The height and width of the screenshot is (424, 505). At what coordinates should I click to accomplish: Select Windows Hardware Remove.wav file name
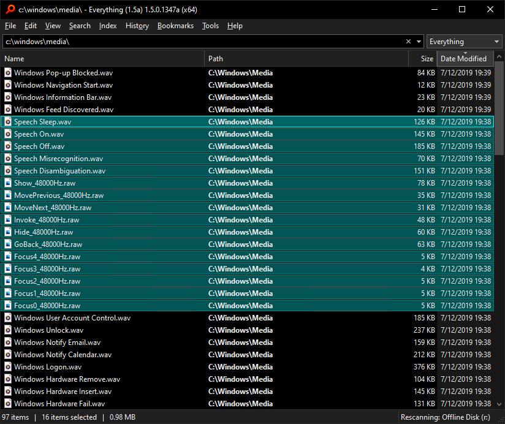click(67, 379)
